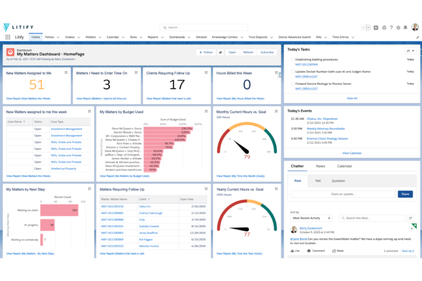Image resolution: width=422 pixels, height=281 pixels.
Task: Open the App Launcher waffle icon
Action: 8,37
